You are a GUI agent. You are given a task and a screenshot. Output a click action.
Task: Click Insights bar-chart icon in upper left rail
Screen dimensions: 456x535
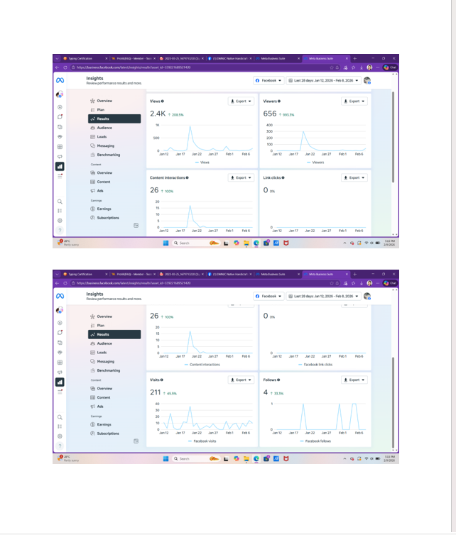point(60,167)
